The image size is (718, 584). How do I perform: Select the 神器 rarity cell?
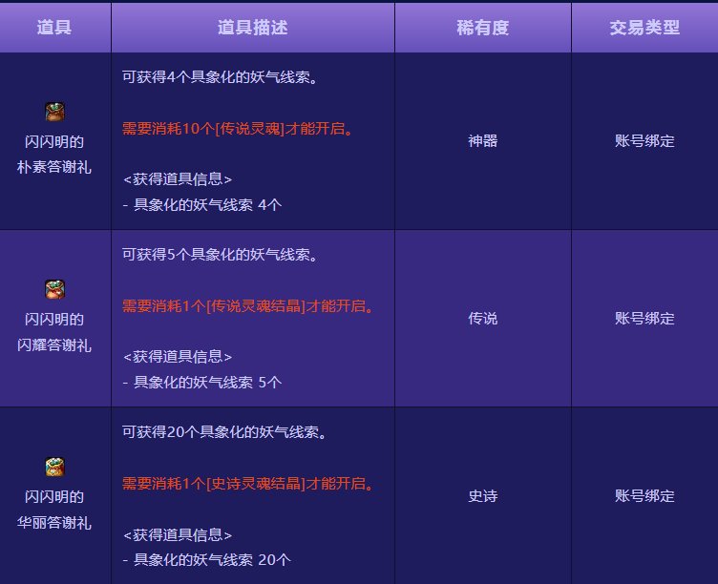(x=482, y=141)
